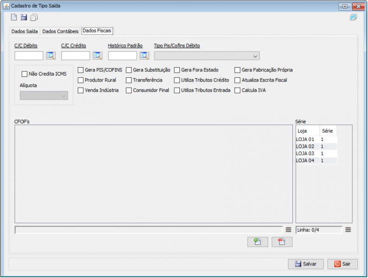Focus the Histórico Padrão input field
Image resolution: width=368 pixels, height=278 pixels.
point(122,56)
